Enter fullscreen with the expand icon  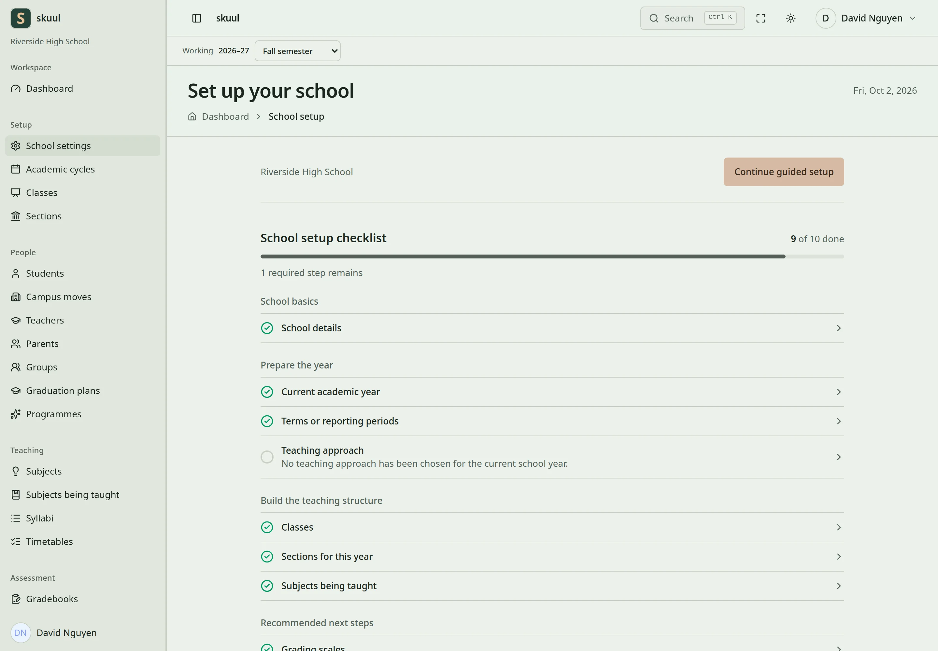[x=761, y=18]
